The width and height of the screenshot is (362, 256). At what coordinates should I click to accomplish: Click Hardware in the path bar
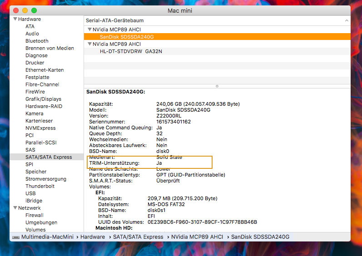click(x=93, y=237)
